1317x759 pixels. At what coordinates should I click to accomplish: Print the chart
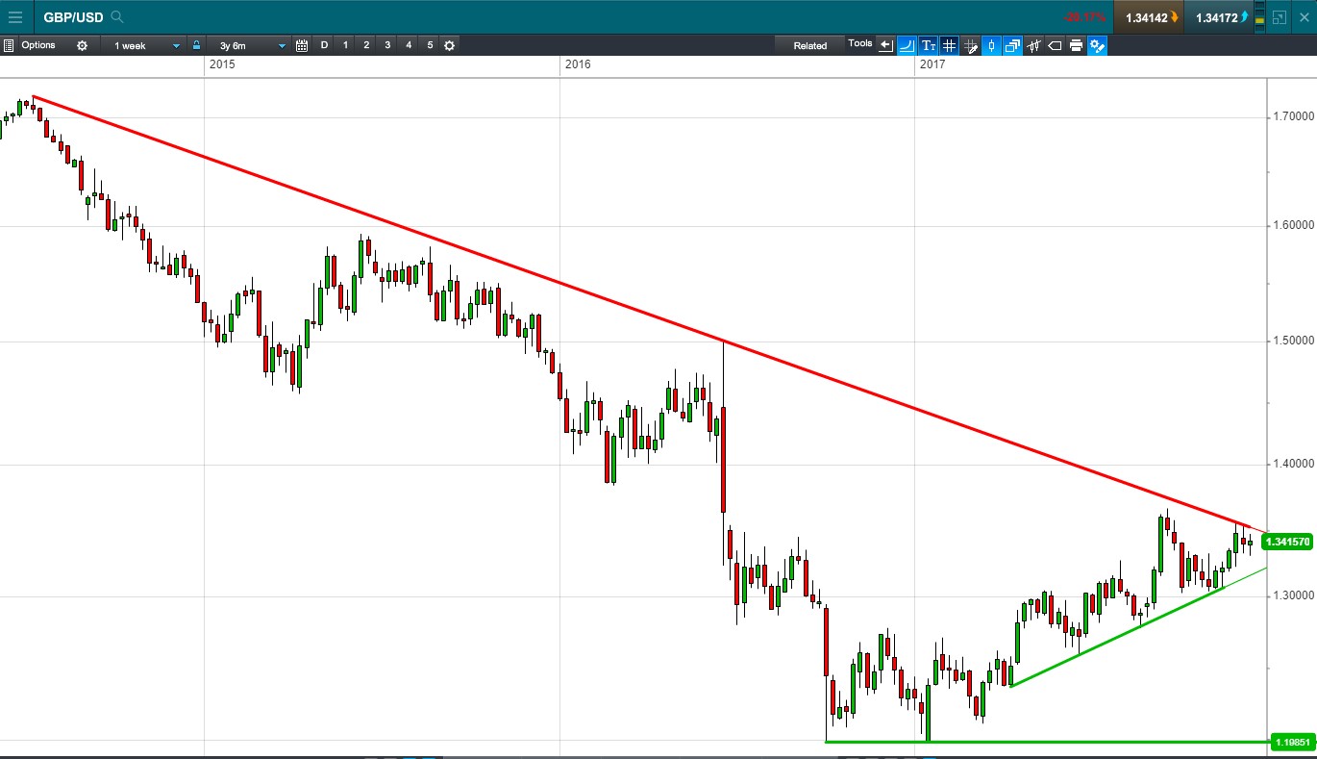(1076, 45)
